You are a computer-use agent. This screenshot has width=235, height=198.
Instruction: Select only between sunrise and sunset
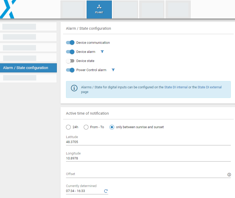coord(112,127)
